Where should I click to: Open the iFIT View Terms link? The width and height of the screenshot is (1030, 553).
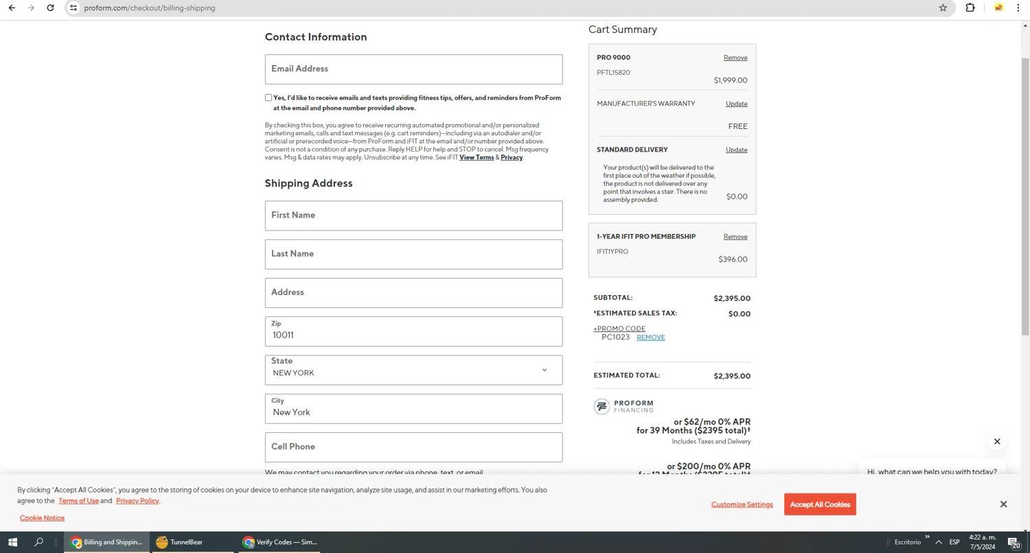point(477,157)
